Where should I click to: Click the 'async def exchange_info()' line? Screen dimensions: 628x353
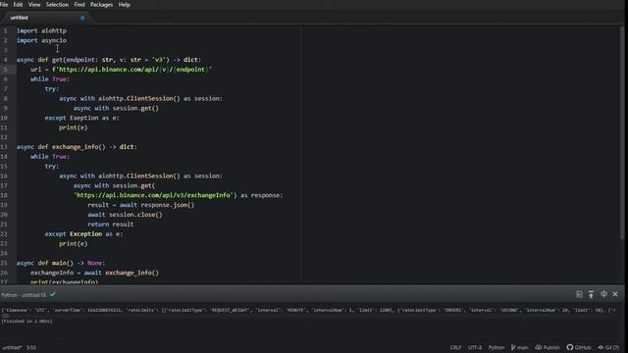click(x=77, y=147)
